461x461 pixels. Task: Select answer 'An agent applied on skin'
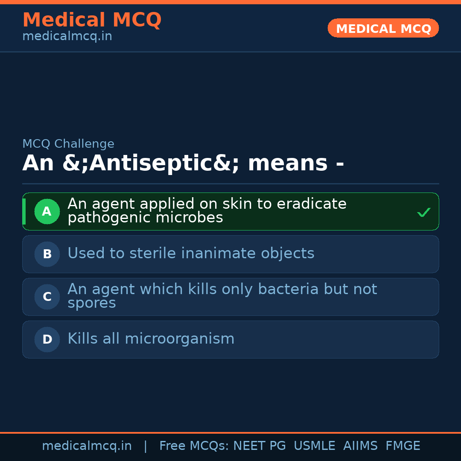click(207, 211)
